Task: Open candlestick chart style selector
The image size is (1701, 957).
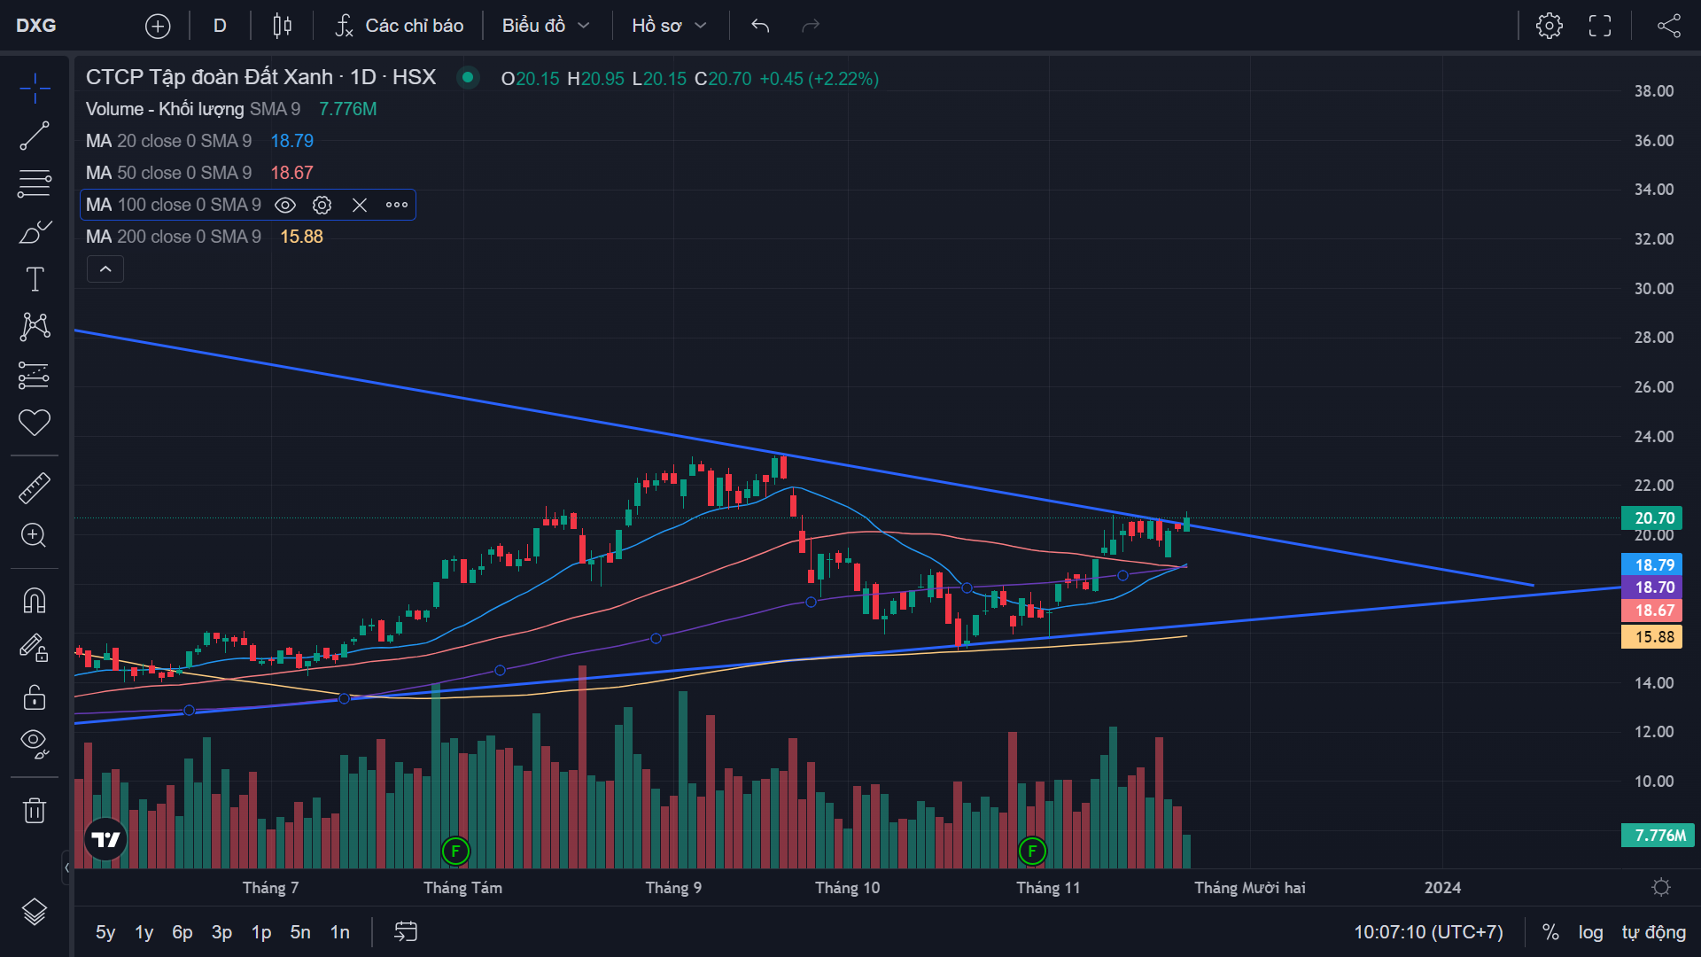Action: (x=282, y=26)
